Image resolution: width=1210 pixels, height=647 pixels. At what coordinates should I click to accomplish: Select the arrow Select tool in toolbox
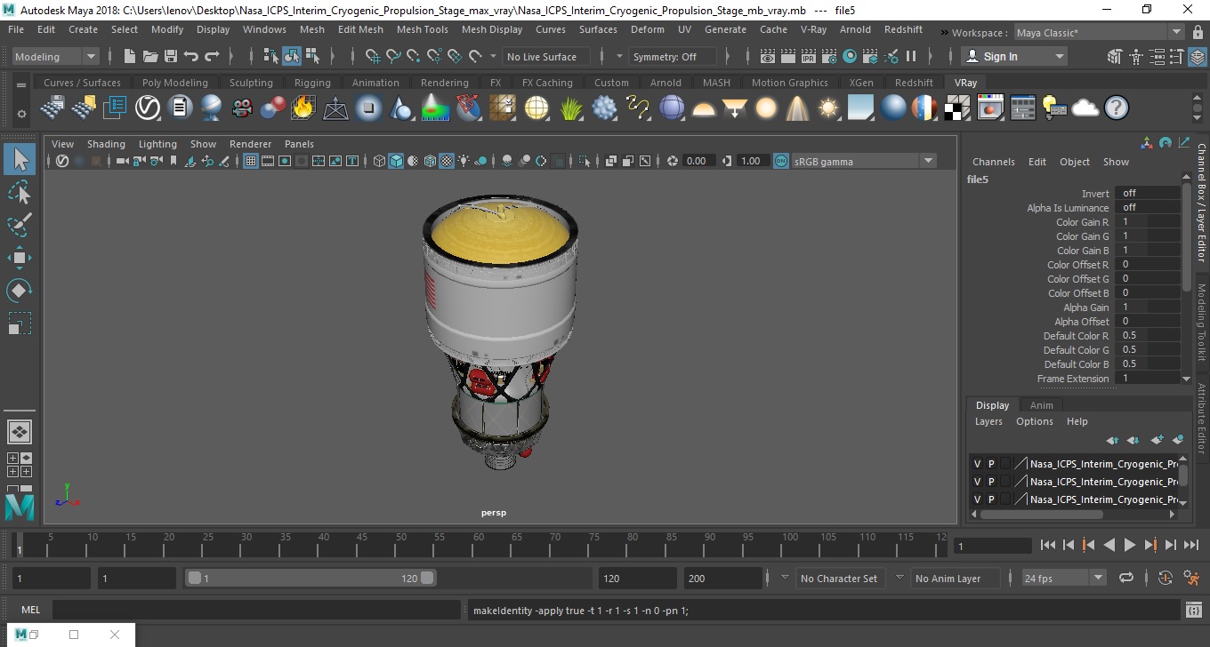[x=20, y=159]
